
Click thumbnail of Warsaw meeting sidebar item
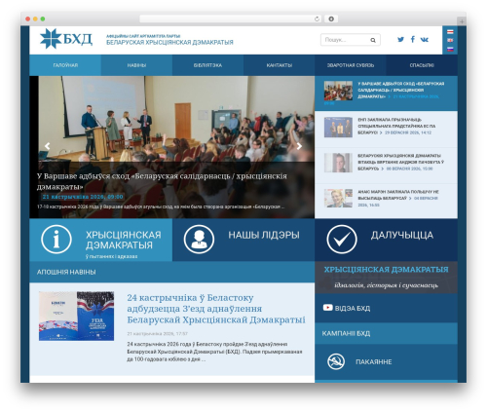click(x=338, y=91)
